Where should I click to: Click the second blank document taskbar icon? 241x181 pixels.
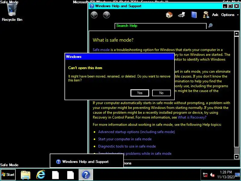[70, 175]
